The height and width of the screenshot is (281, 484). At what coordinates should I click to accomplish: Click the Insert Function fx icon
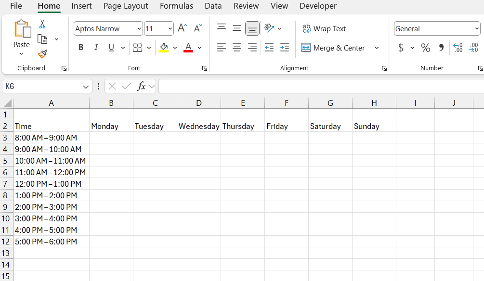(x=141, y=86)
